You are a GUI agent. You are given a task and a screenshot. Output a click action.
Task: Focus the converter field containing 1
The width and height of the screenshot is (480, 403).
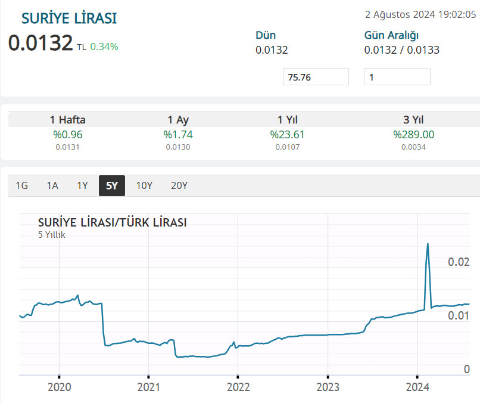pyautogui.click(x=397, y=77)
